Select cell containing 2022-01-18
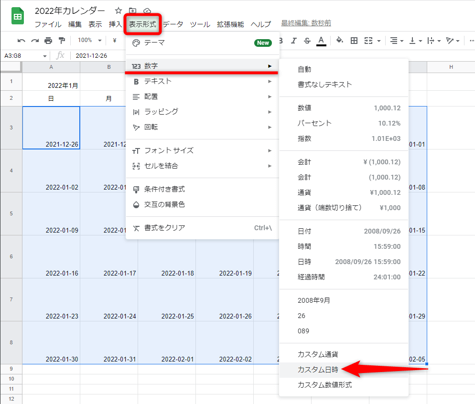 pos(167,257)
